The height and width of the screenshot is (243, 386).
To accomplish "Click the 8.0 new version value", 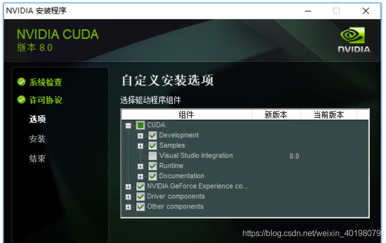I will (x=294, y=156).
